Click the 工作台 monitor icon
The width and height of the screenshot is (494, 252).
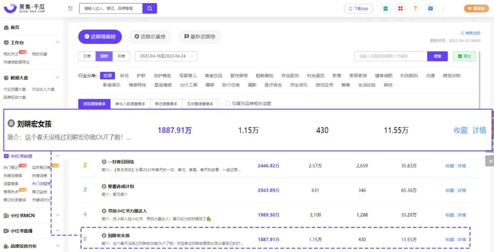point(6,42)
